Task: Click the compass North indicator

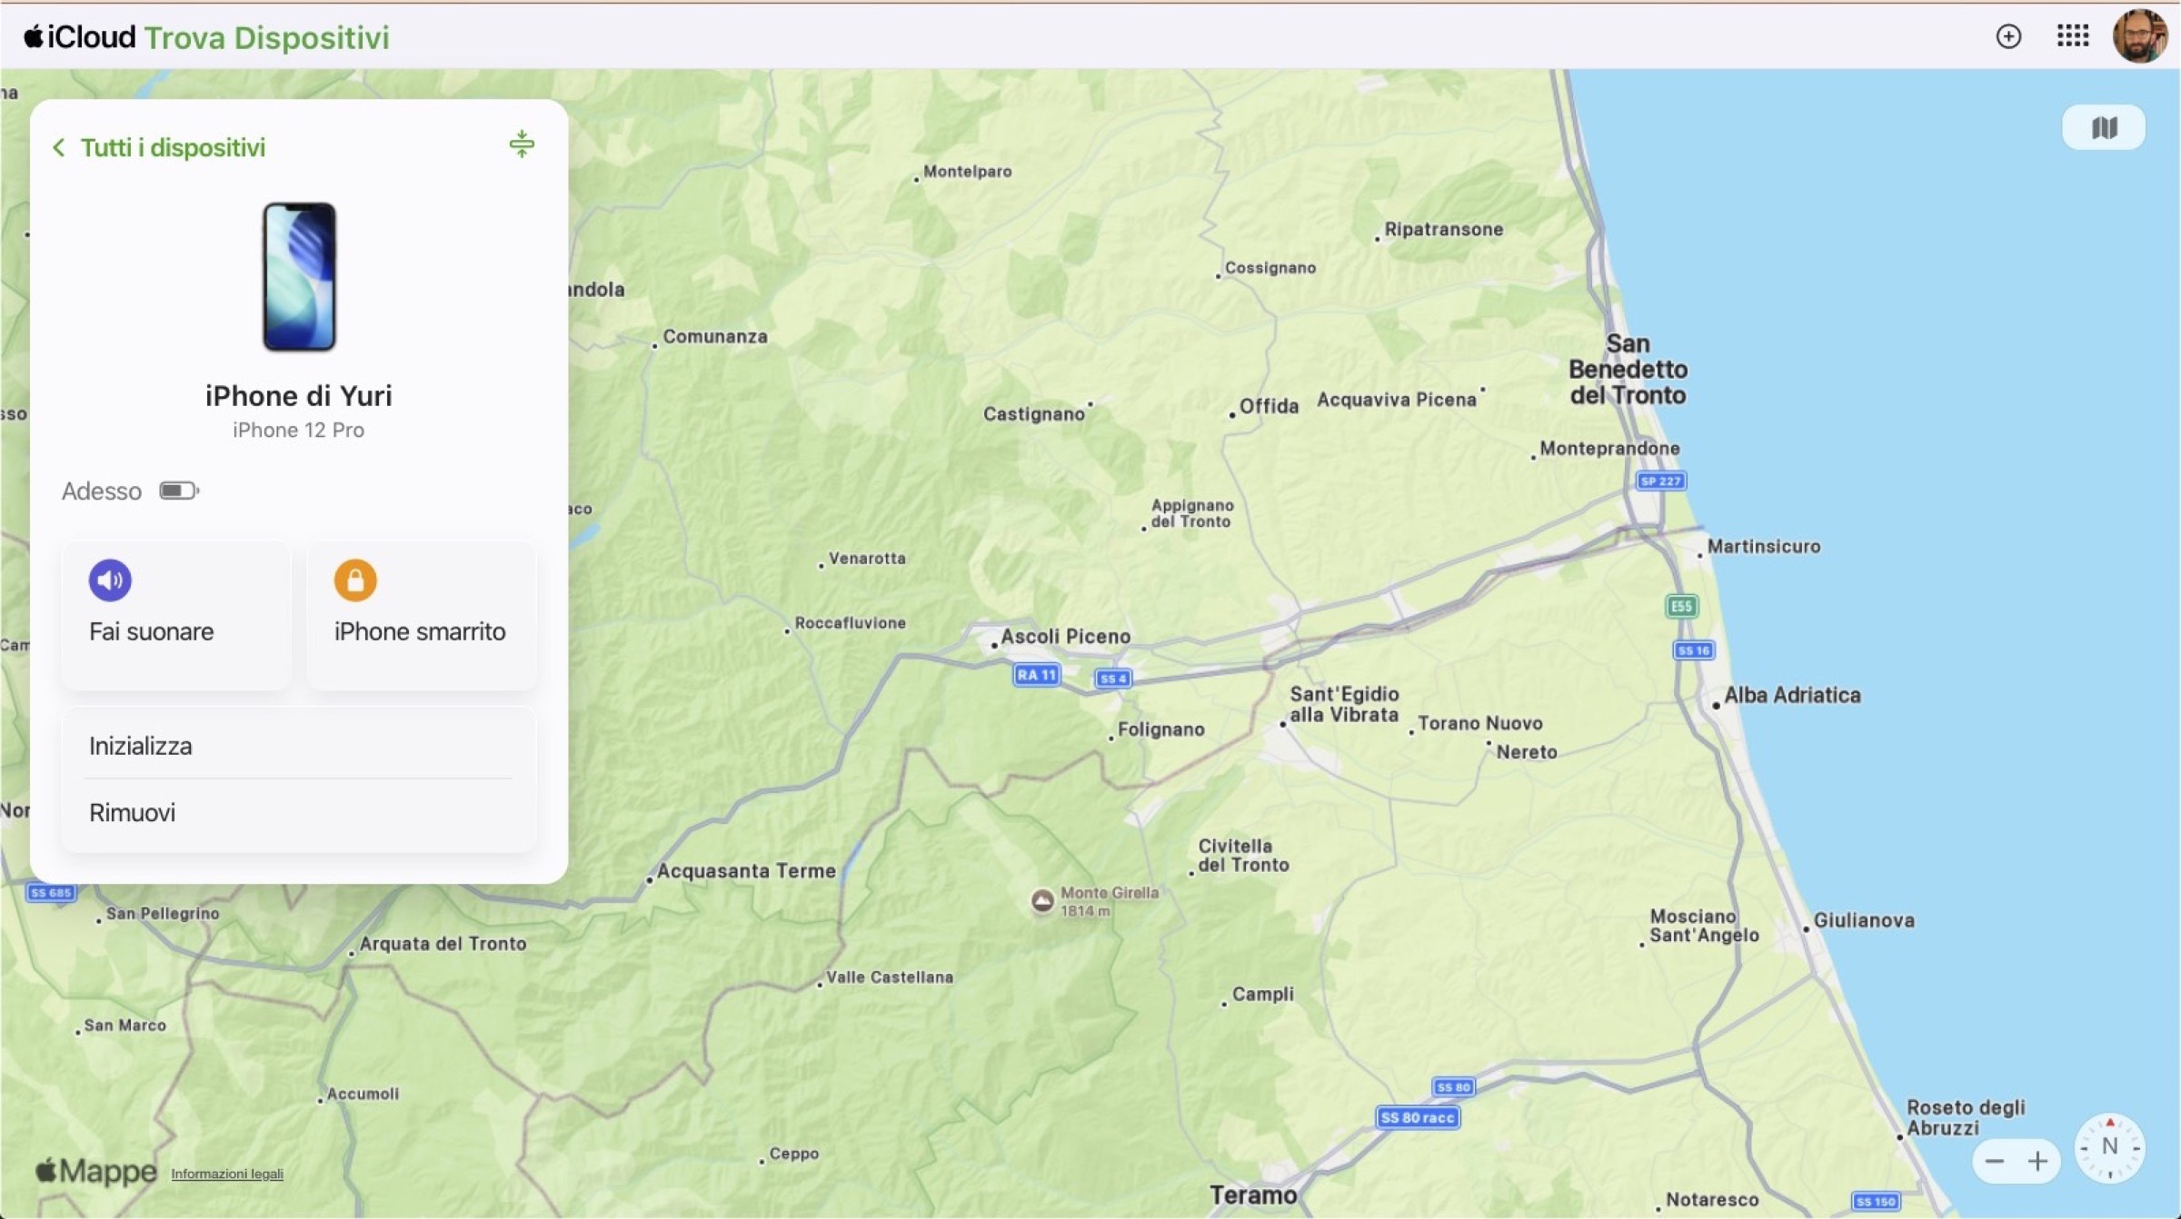Action: pos(2109,1147)
